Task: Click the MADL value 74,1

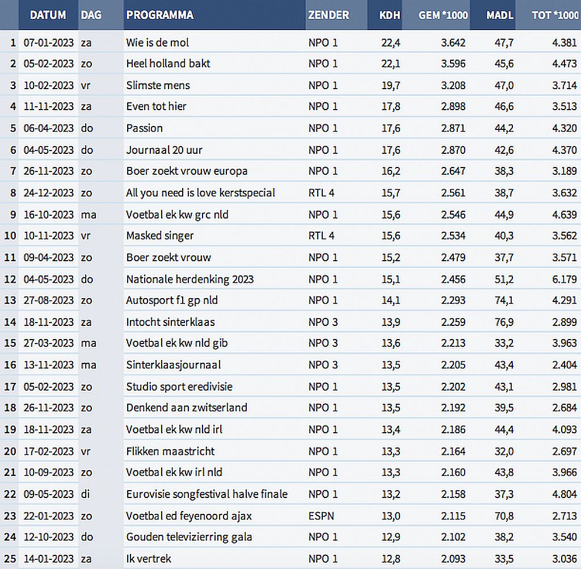Action: click(x=504, y=300)
